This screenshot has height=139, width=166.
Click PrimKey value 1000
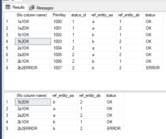(x=60, y=22)
